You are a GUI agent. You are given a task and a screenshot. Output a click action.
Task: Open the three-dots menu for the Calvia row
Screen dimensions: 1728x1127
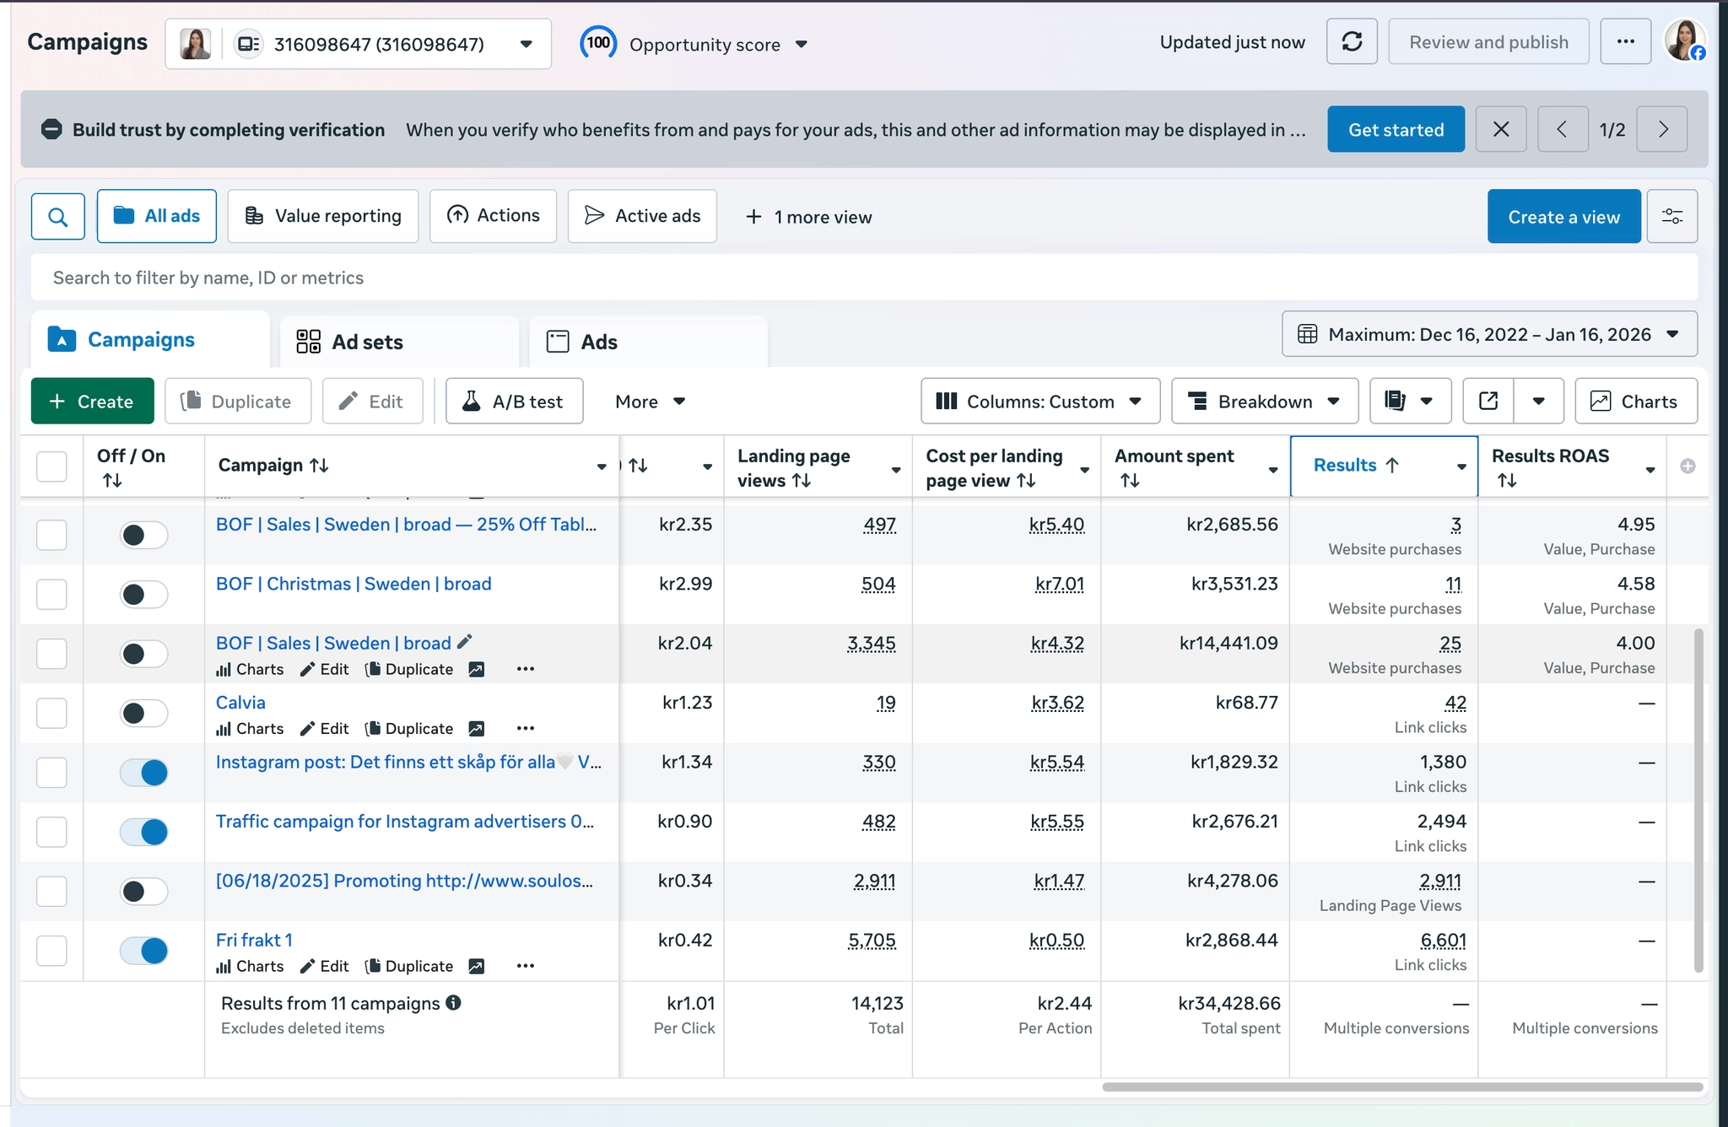[x=525, y=728]
